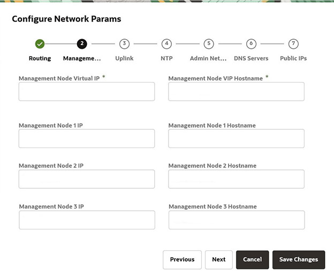Advance with the Next button
334x274 pixels.
pos(219,260)
